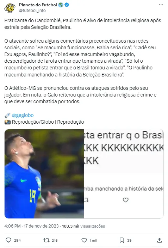Viewport: 168px width, 248px height.
Task: View the 103,3 mil Visualizações count
Action: [x=83, y=226]
